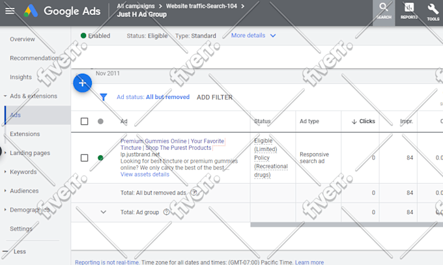
Task: Tick the Premium Gummies ad row checkbox
Action: pyautogui.click(x=84, y=158)
